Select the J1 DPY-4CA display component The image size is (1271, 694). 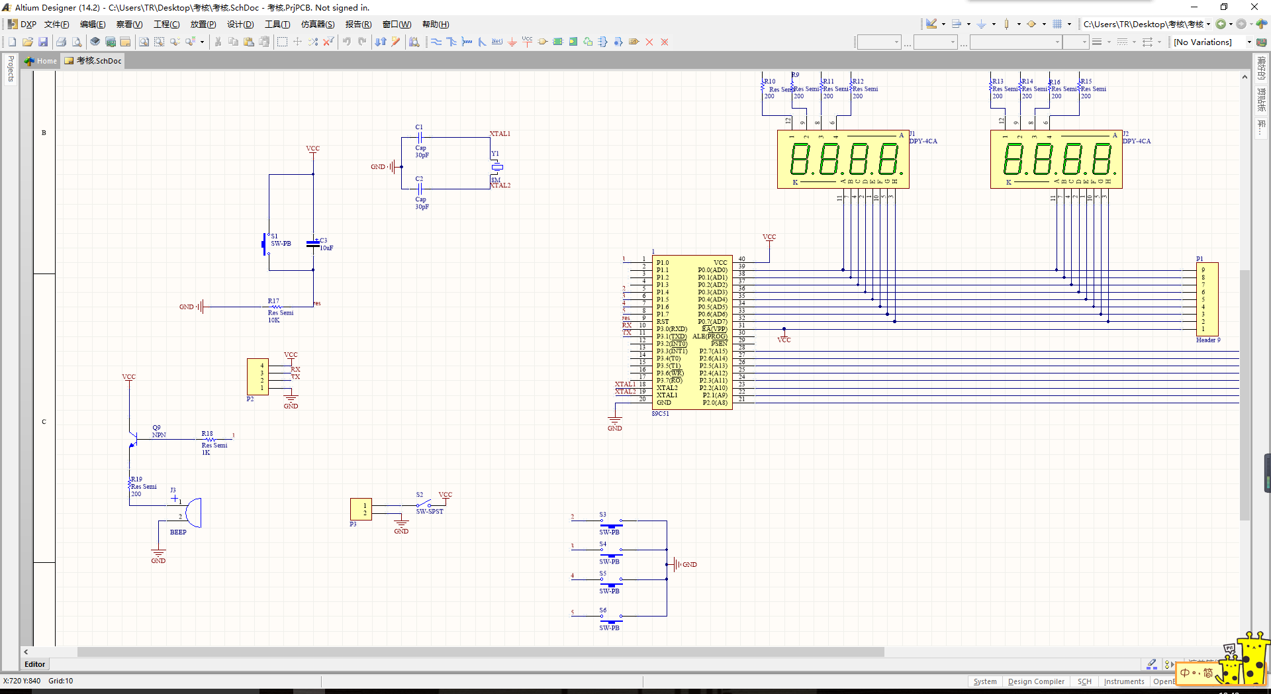pyautogui.click(x=843, y=159)
